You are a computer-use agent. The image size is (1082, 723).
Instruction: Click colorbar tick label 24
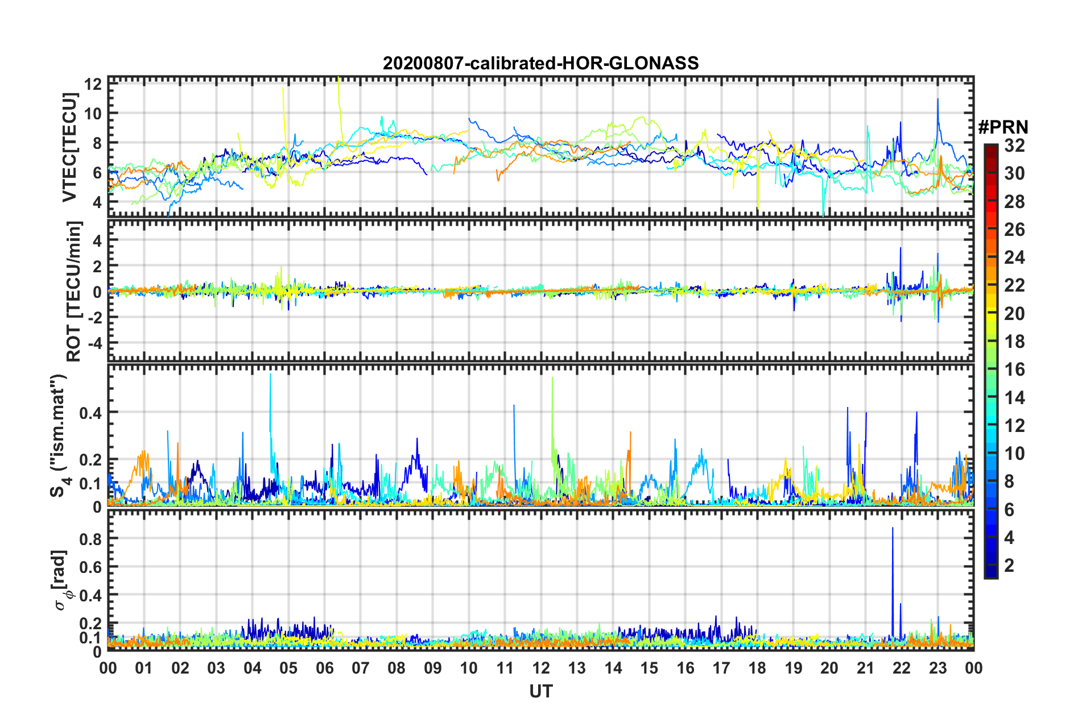(1014, 257)
